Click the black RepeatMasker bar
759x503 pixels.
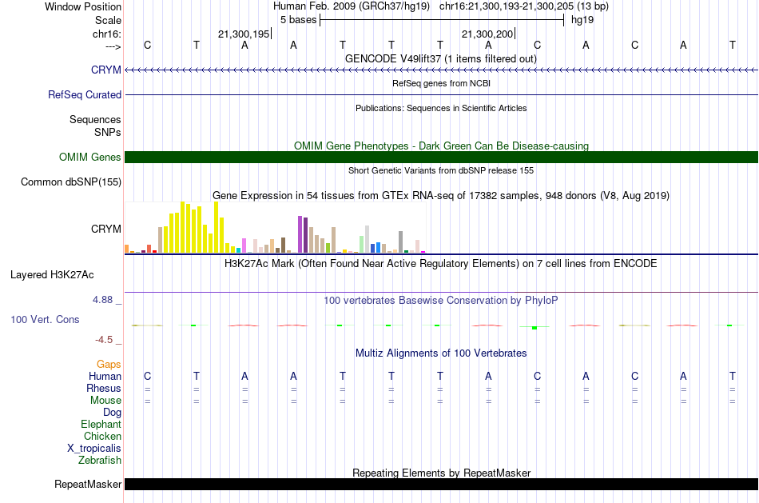point(441,484)
